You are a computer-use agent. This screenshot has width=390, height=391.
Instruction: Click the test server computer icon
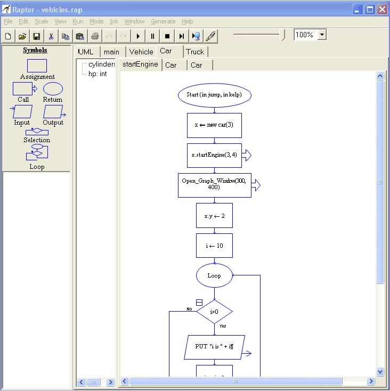pyautogui.click(x=196, y=36)
